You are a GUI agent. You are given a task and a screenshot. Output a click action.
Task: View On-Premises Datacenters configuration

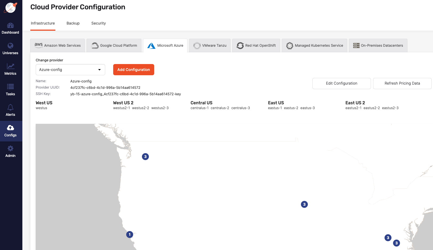coord(378,45)
